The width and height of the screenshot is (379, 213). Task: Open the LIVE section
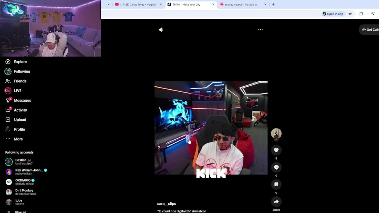[x=13, y=91]
